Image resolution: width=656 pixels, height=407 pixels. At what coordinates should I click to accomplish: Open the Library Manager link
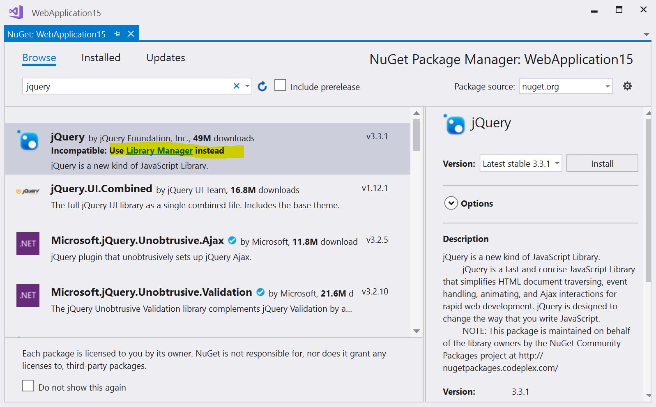tap(159, 151)
